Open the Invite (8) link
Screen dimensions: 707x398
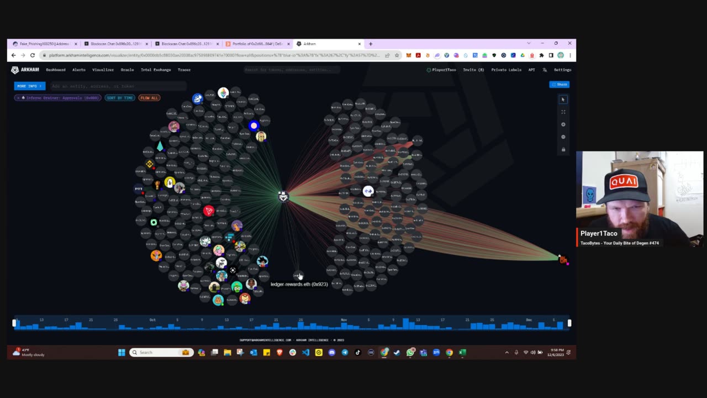click(x=473, y=70)
